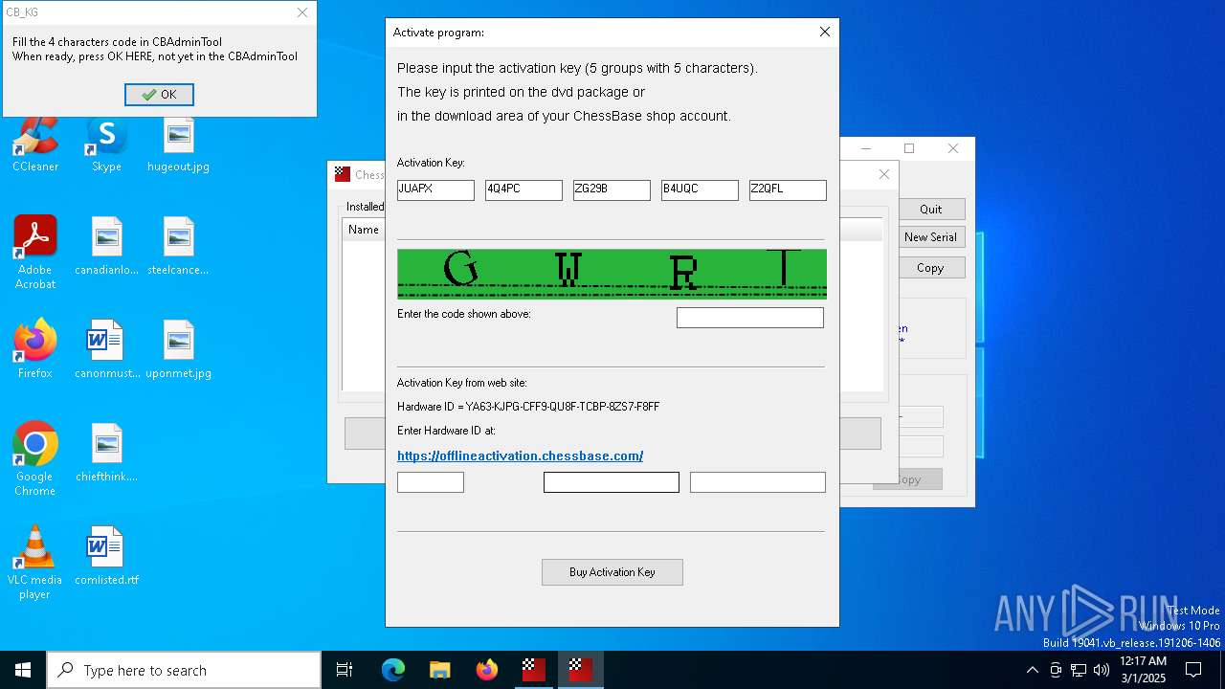1225x689 pixels.
Task: Click Quit in background window
Action: click(x=931, y=210)
